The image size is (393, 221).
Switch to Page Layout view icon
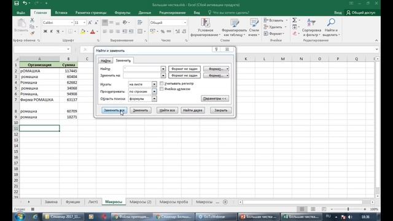click(313, 209)
